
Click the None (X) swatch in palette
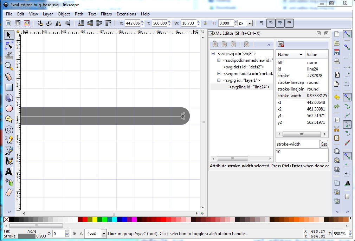coord(6,219)
